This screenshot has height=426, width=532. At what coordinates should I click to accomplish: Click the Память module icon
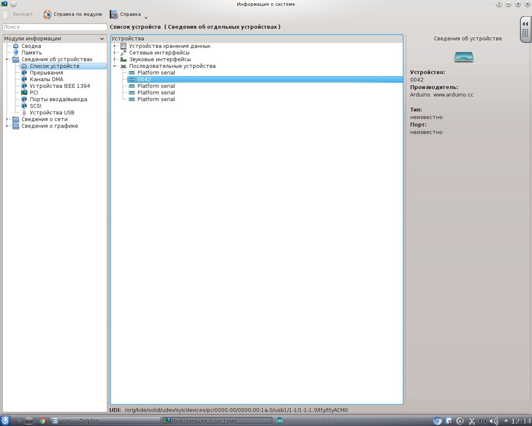tap(16, 53)
